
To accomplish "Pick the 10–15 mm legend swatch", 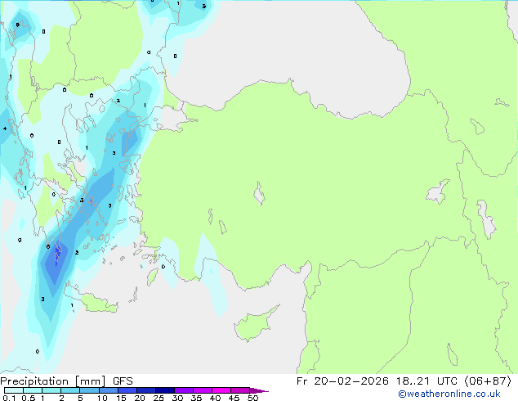I will click(x=108, y=390).
